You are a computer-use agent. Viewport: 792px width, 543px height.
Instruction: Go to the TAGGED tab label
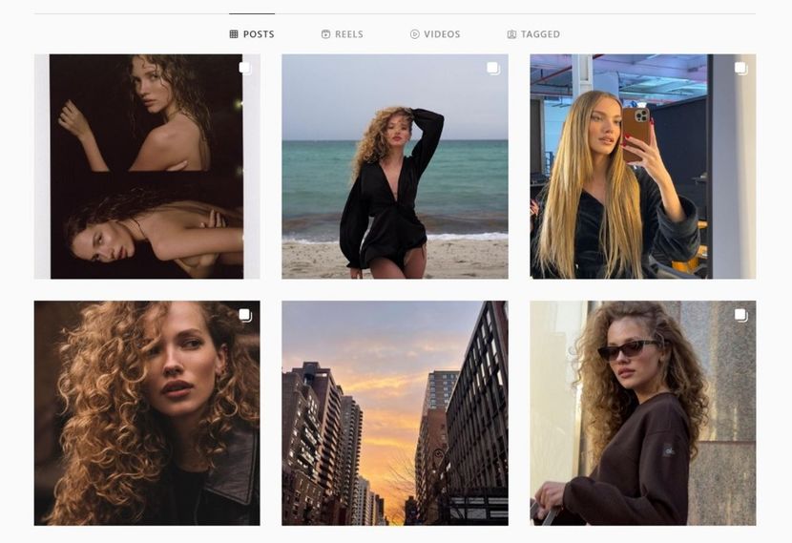540,34
